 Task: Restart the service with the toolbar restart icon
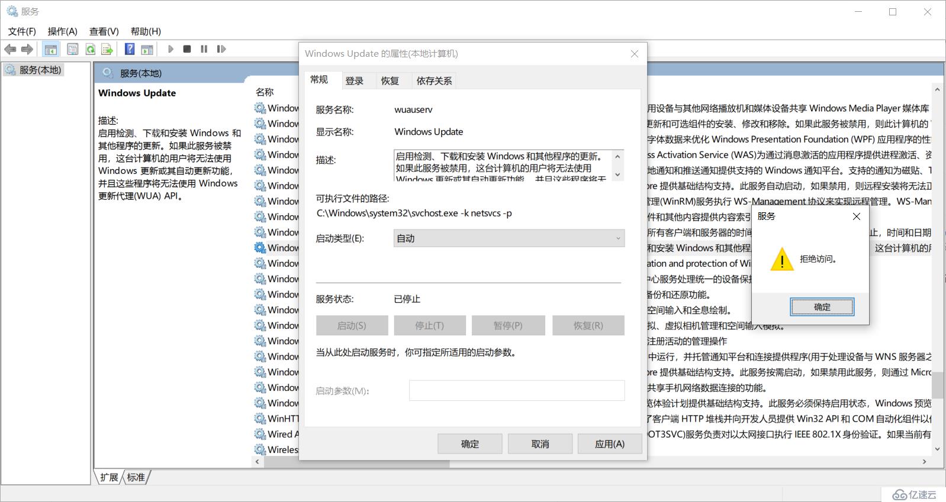221,49
